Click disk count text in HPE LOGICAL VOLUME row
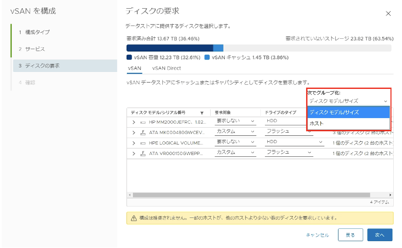The image size is (402, 248). pyautogui.click(x=363, y=143)
